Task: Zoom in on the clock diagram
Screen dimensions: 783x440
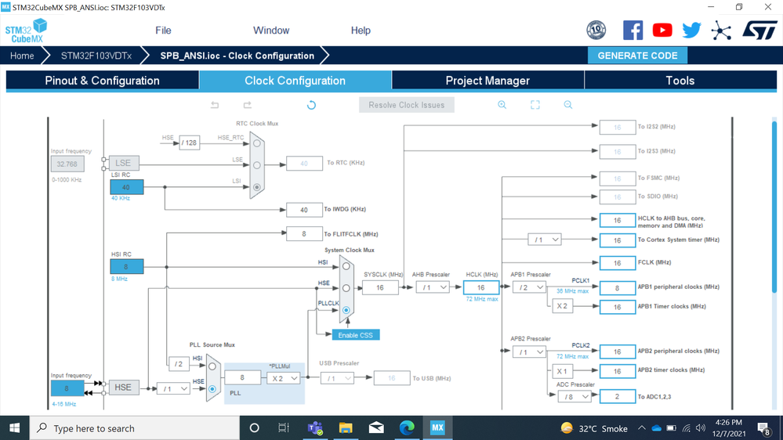Action: 502,105
